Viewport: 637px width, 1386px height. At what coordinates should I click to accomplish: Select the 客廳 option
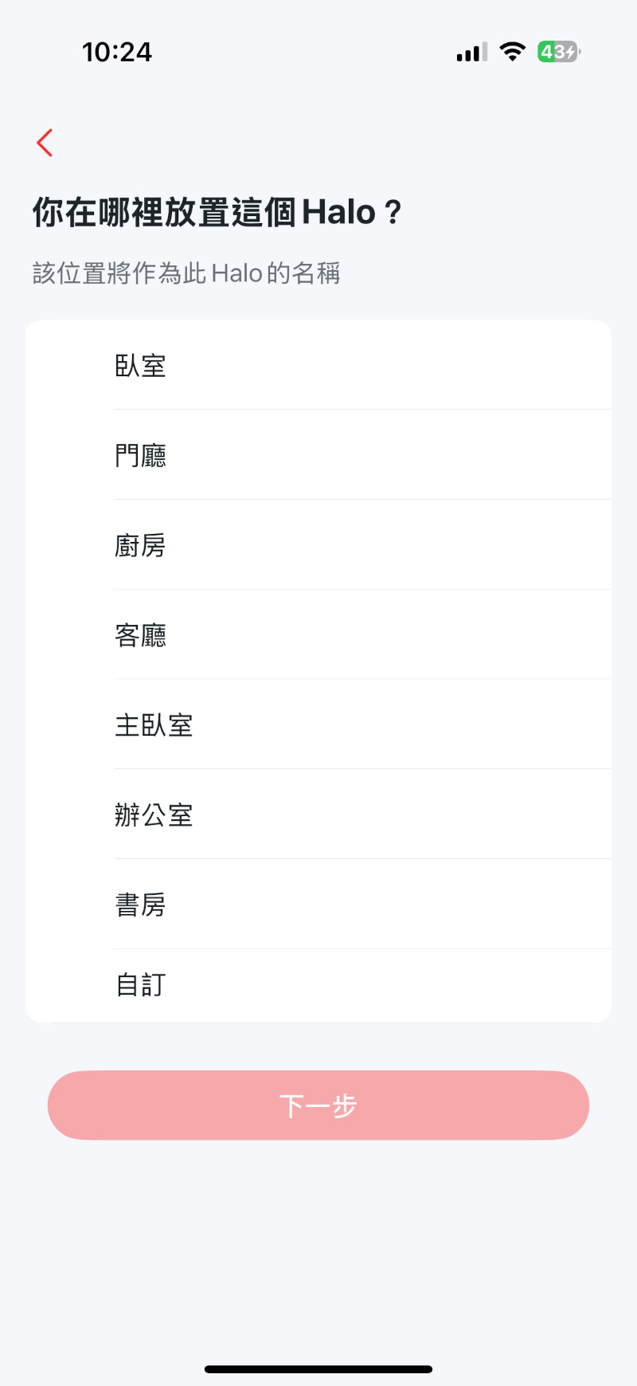click(141, 635)
